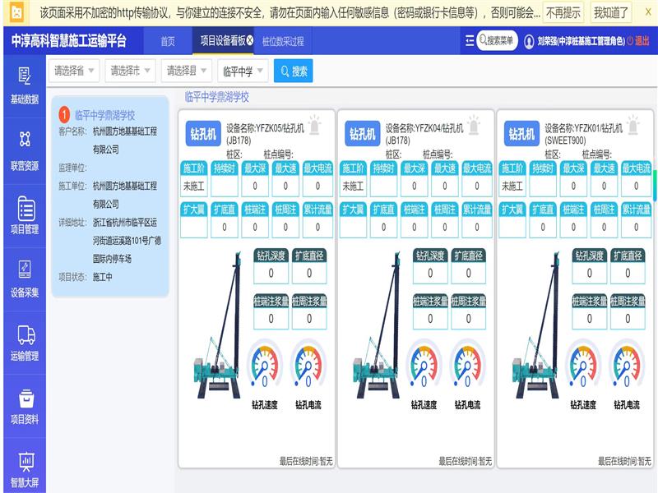The image size is (658, 493).
Task: Open 项目资料 sidebar section
Action: tap(24, 407)
